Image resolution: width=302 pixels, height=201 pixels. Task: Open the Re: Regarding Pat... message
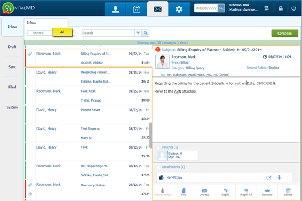(88, 170)
